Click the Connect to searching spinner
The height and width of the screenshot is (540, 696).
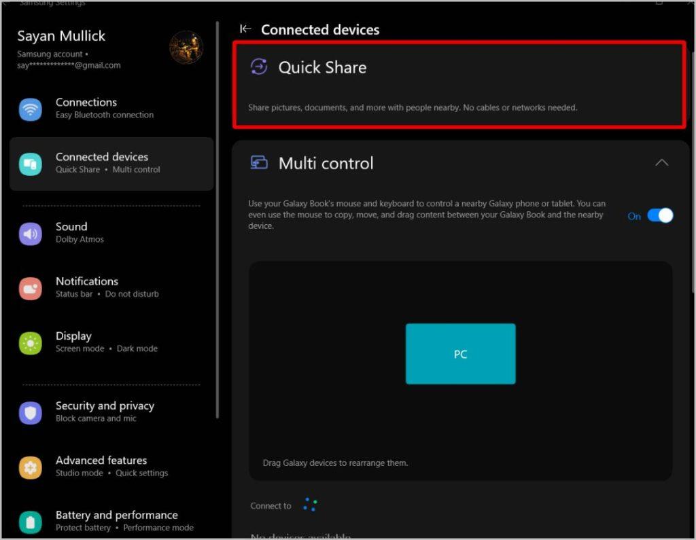310,505
